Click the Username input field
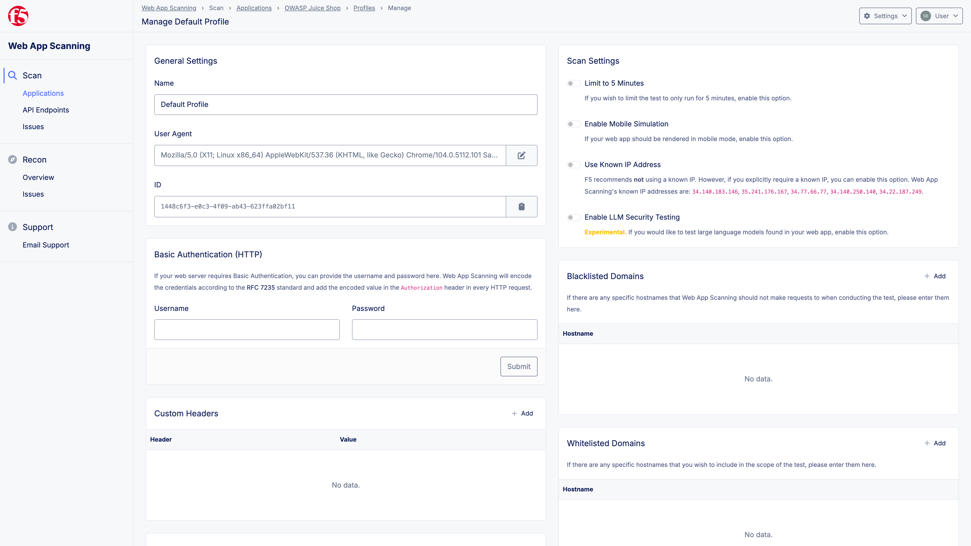 point(247,330)
